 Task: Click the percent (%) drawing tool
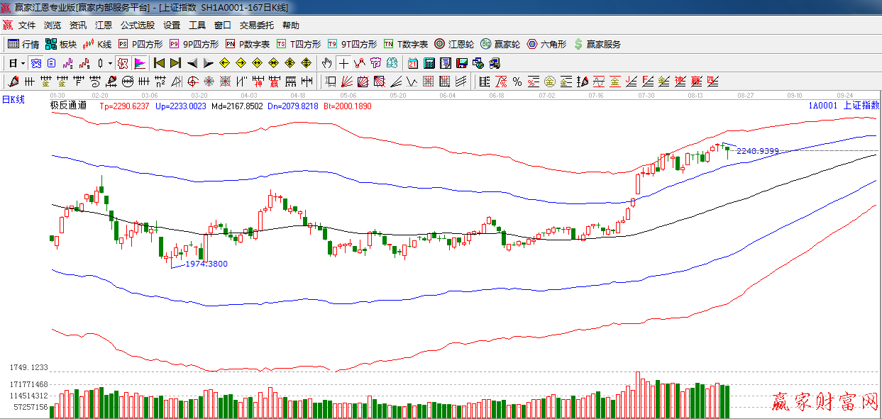tap(517, 82)
